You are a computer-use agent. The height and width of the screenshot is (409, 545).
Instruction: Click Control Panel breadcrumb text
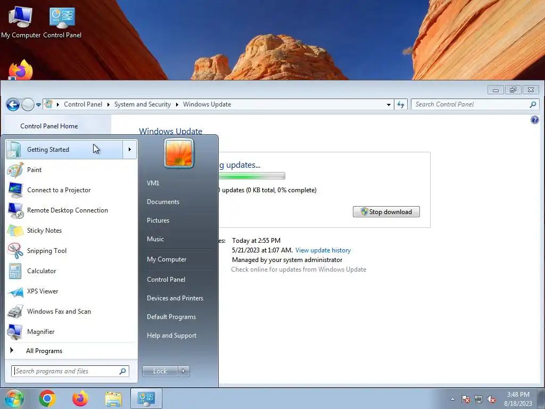(83, 104)
